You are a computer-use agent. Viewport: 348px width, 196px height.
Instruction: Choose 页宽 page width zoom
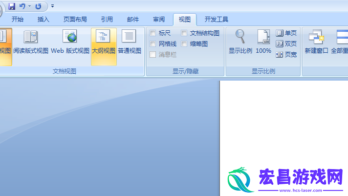pos(286,54)
